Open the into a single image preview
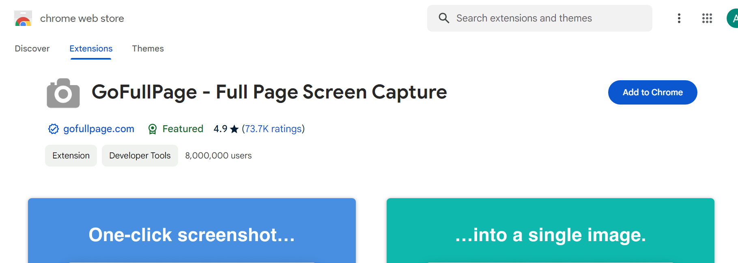 point(551,231)
